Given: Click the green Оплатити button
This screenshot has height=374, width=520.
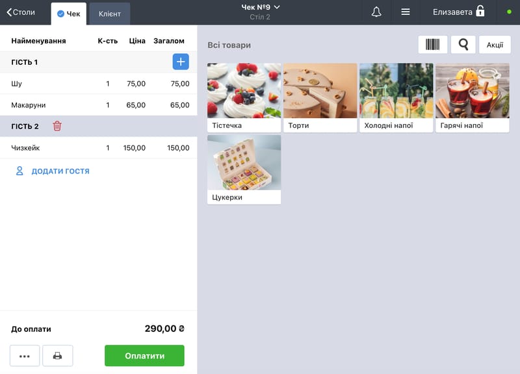Looking at the screenshot, I should (x=144, y=356).
